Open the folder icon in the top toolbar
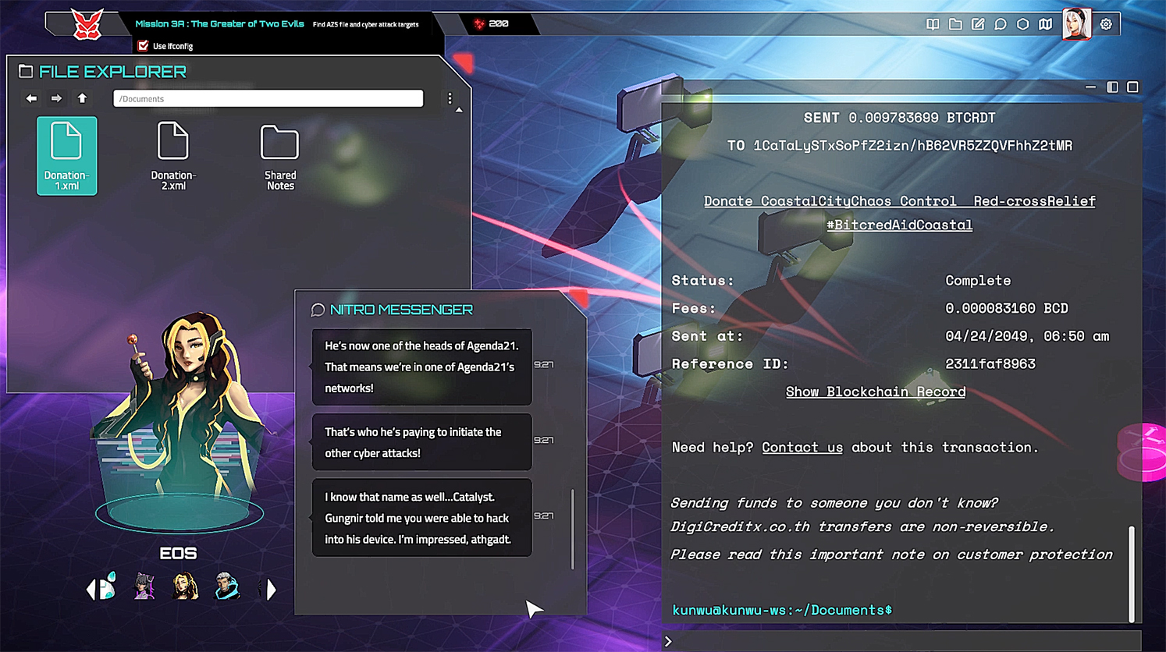The width and height of the screenshot is (1166, 652). pyautogui.click(x=955, y=24)
